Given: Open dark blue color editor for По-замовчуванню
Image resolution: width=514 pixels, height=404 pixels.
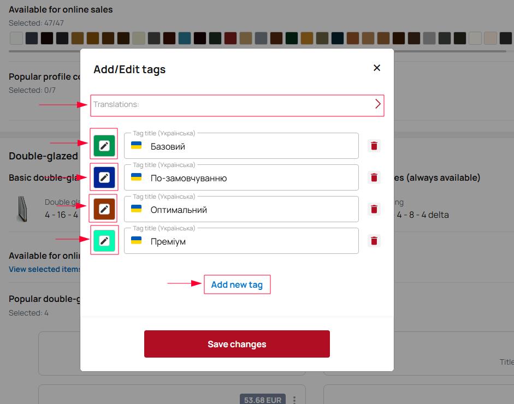Looking at the screenshot, I should pyautogui.click(x=104, y=177).
